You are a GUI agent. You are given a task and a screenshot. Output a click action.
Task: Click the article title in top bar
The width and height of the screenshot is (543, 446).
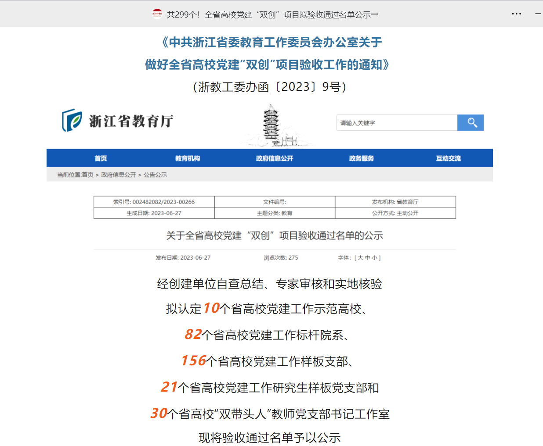click(272, 14)
